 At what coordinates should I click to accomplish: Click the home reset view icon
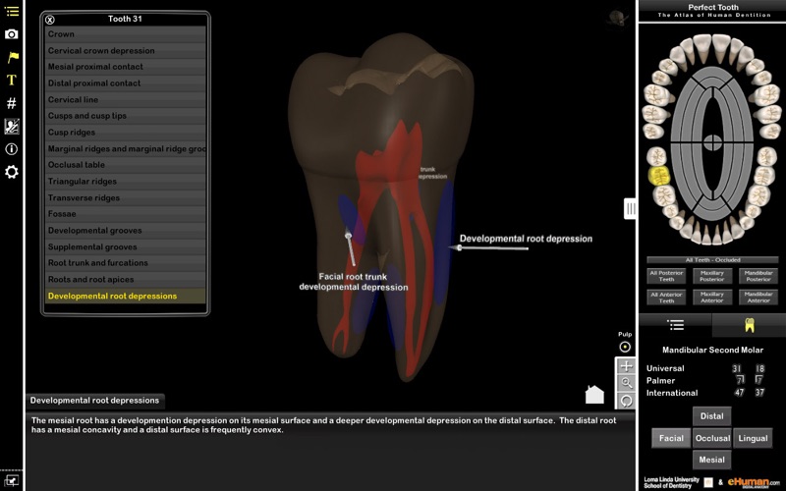594,395
